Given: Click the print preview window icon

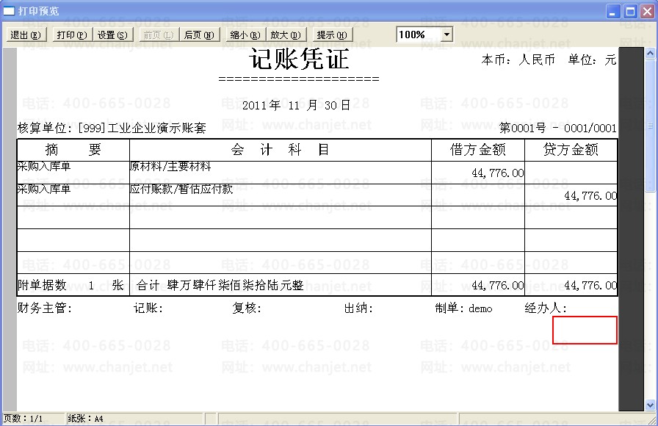Looking at the screenshot, I should coord(9,11).
